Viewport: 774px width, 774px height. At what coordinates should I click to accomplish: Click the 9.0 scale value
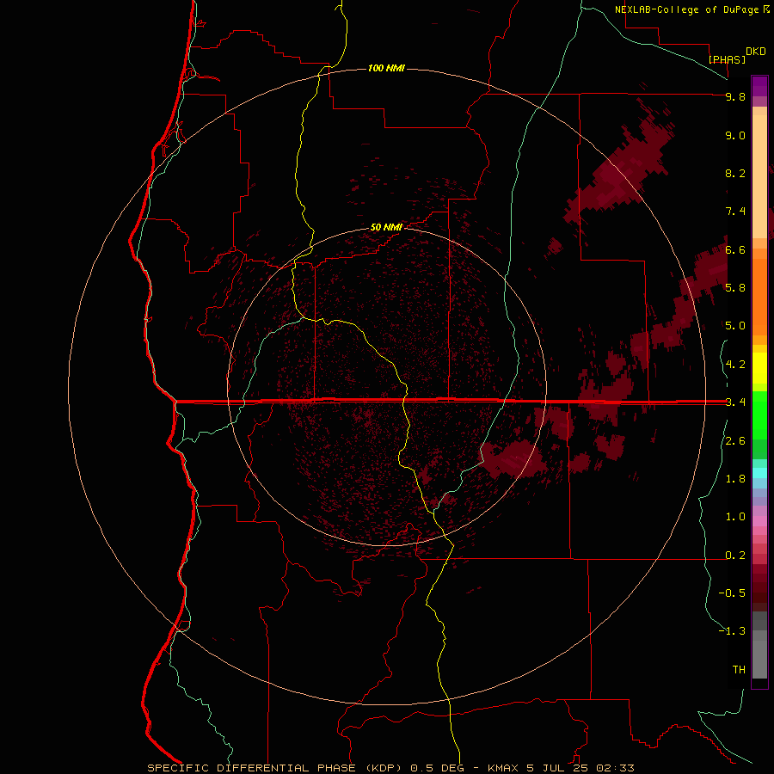735,135
